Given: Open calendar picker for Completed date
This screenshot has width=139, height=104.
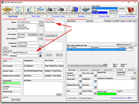Looking at the screenshot, I should [x=95, y=82].
